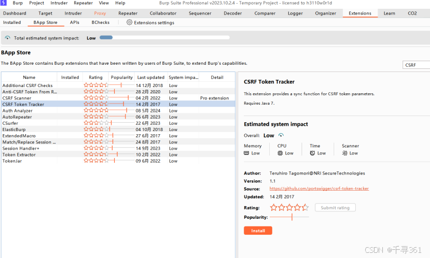This screenshot has height=258, width=430.
Task: Click the CSRF Token Tracker row's star rating
Action: tap(96, 104)
